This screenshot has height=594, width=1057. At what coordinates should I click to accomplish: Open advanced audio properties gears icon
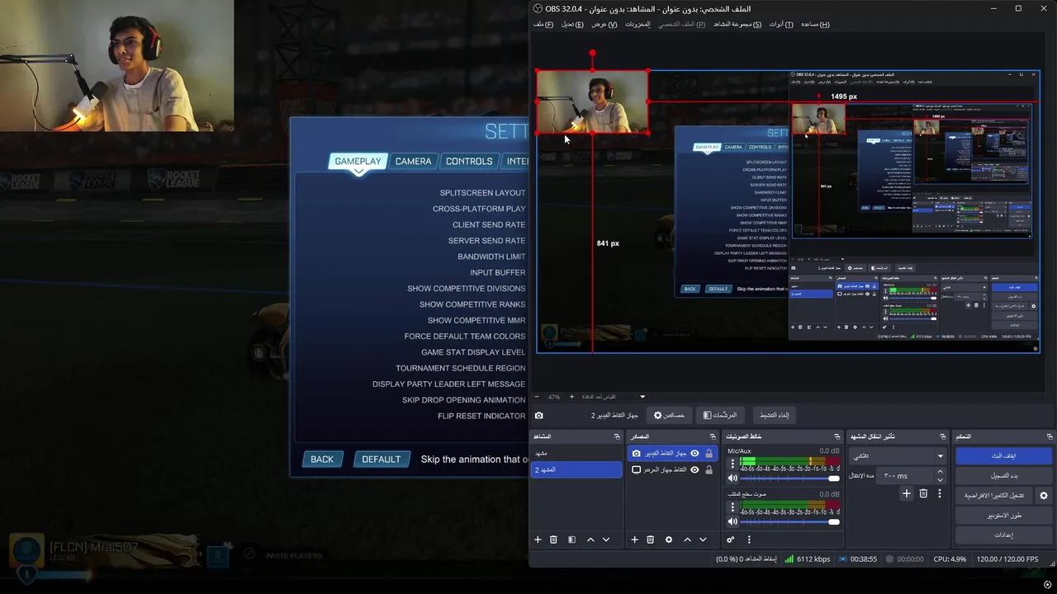[731, 540]
